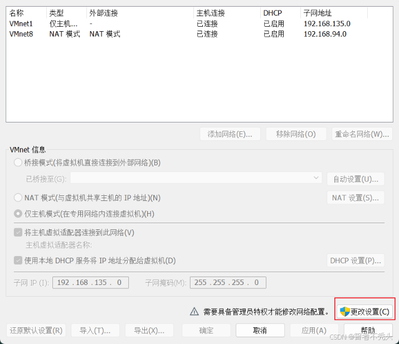Select 桥接模式 radio button

[x=18, y=163]
